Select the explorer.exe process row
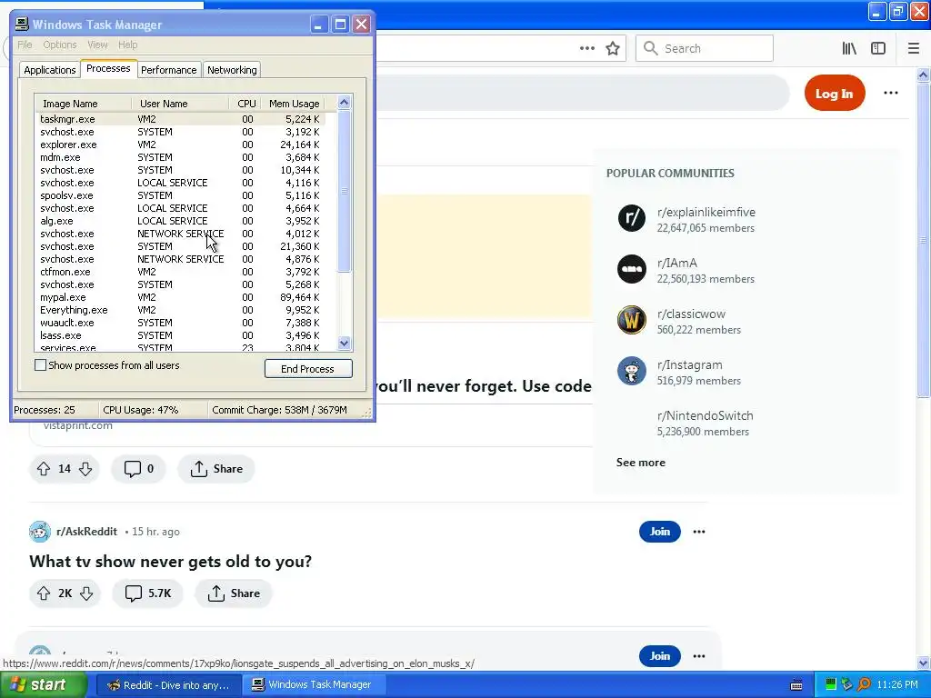931x698 pixels. 181,145
